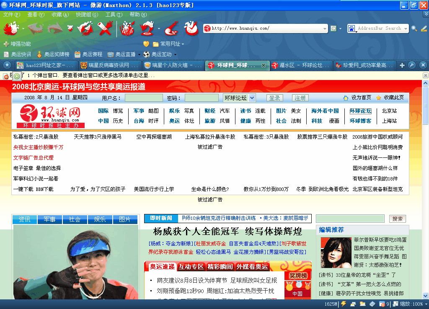Open dropdown arrow beside Go button
Viewport: 429px width, 309px height.
coord(340,28)
